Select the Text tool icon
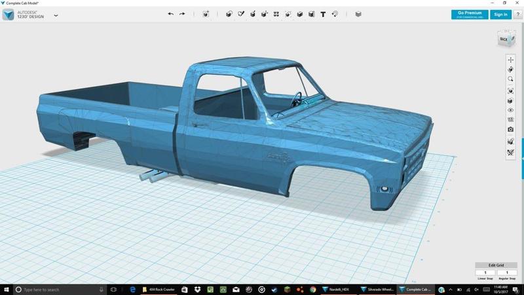524x295 pixels. (323, 14)
